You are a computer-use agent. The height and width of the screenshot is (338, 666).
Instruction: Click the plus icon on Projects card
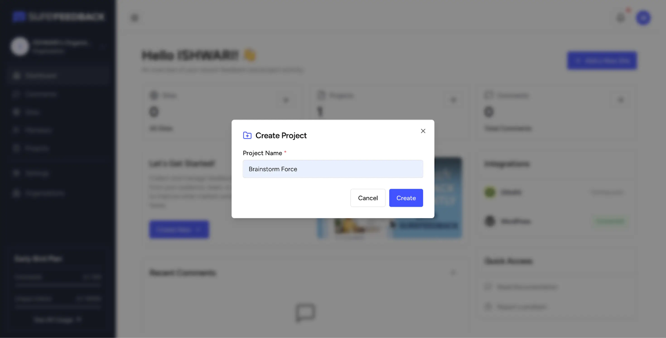[454, 100]
